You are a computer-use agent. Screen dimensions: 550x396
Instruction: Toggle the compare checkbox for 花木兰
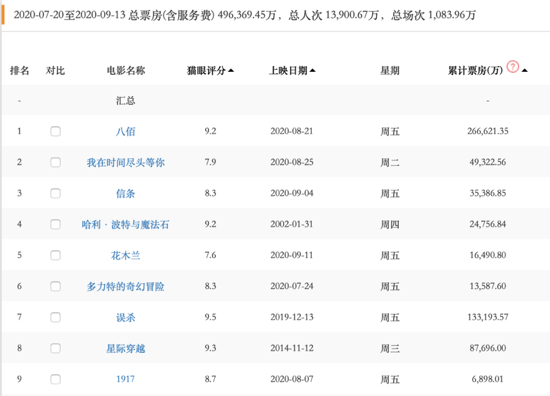[x=56, y=255]
